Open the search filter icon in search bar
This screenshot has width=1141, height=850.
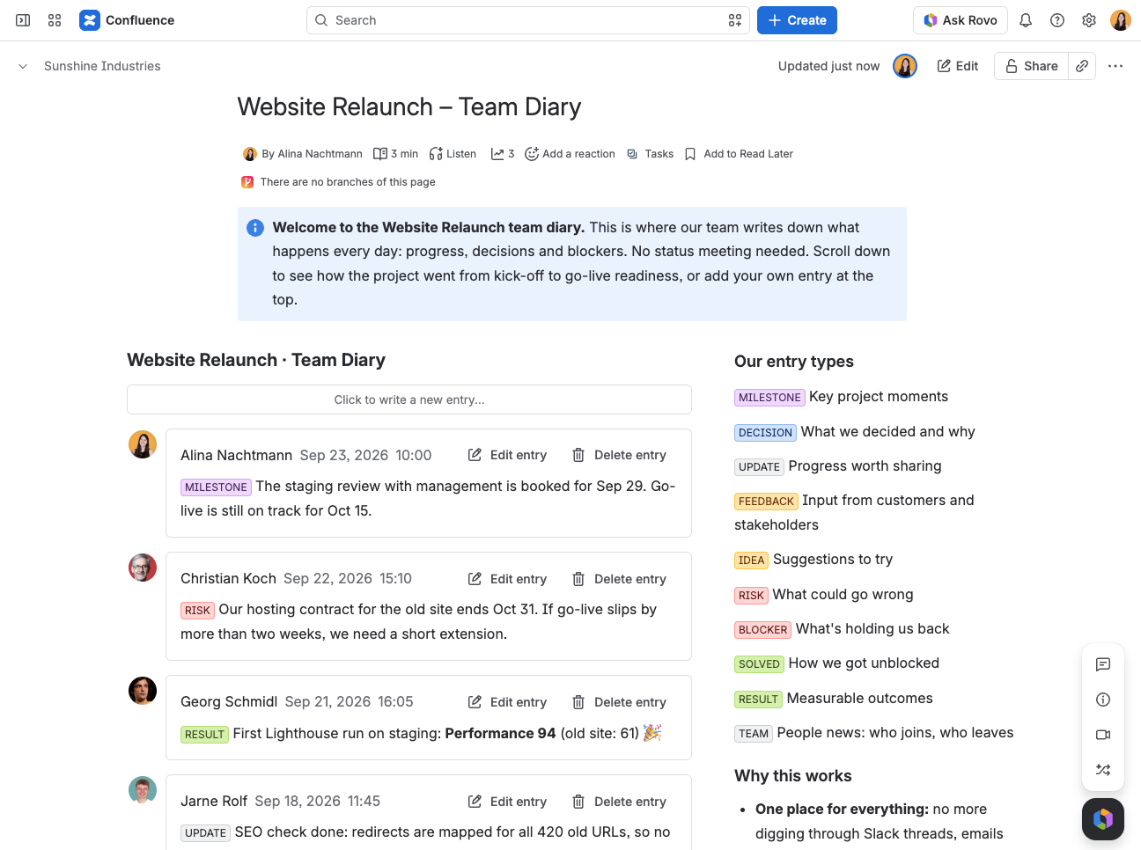[735, 20]
